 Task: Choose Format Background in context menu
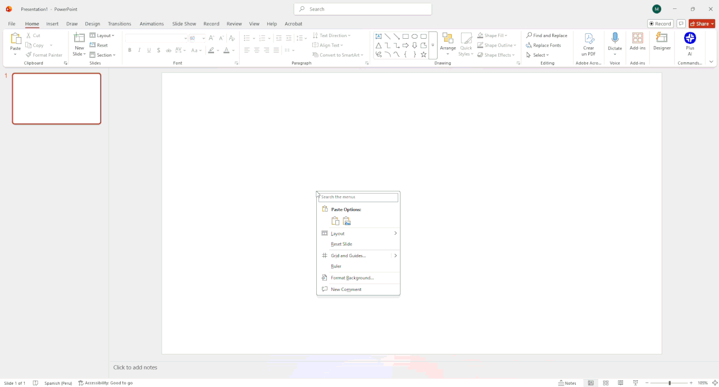click(x=358, y=278)
